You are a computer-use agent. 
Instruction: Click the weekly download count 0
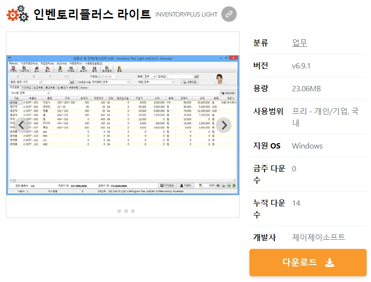click(x=294, y=168)
